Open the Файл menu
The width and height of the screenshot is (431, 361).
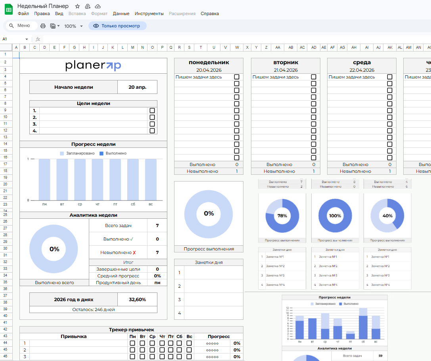pos(23,13)
